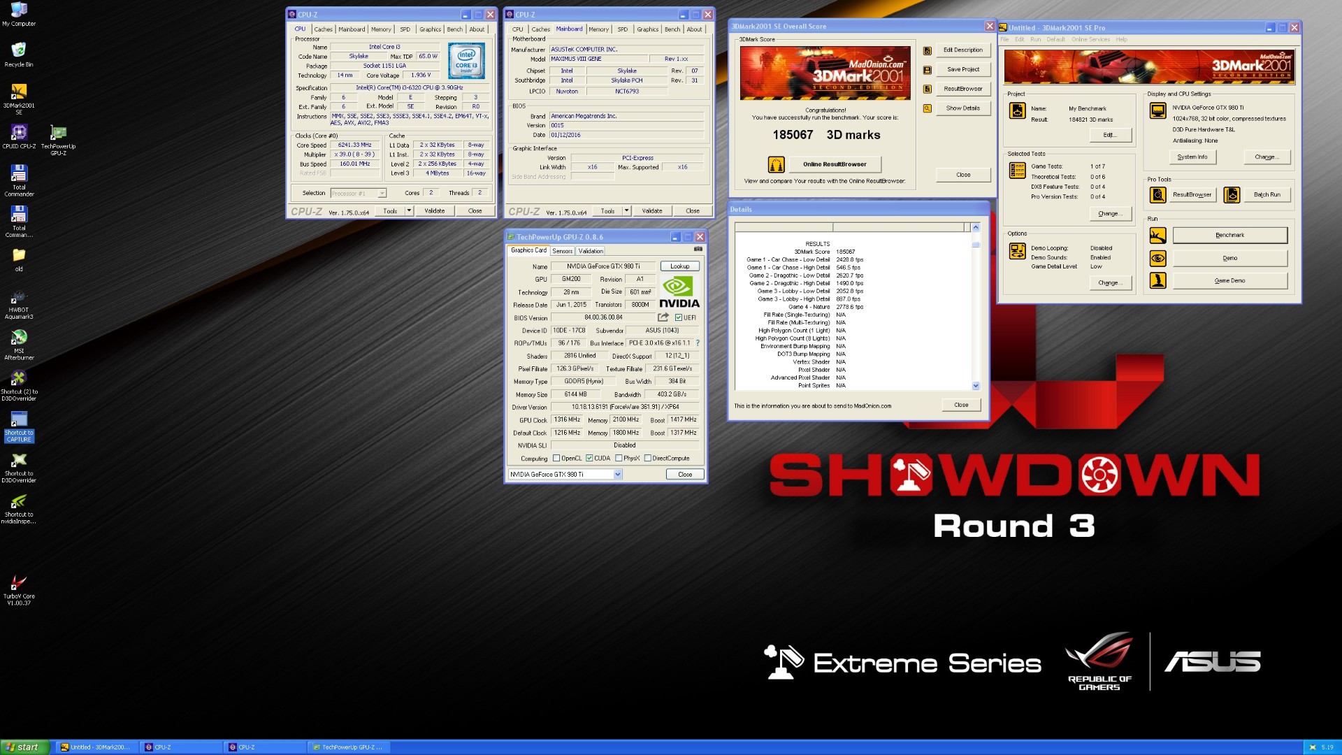Click the Online ResultBrowser icon in score window

pyautogui.click(x=776, y=164)
